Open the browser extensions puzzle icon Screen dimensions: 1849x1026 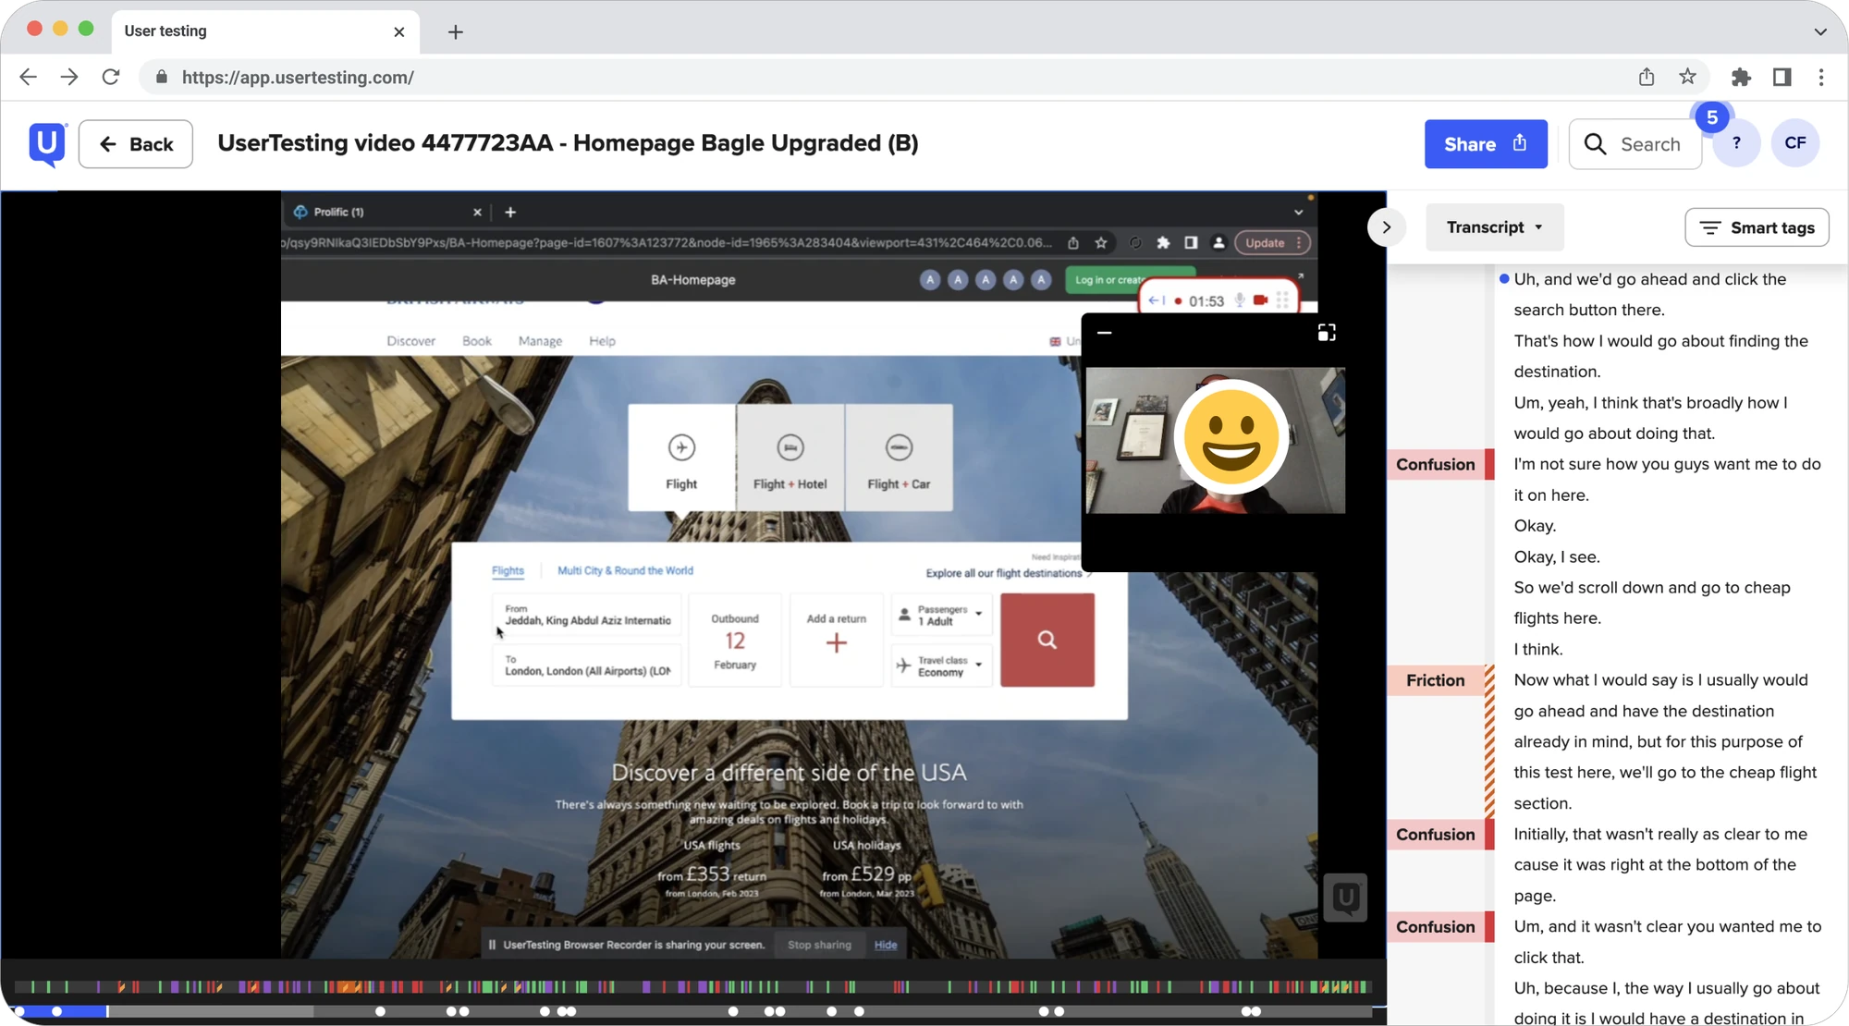(1741, 77)
